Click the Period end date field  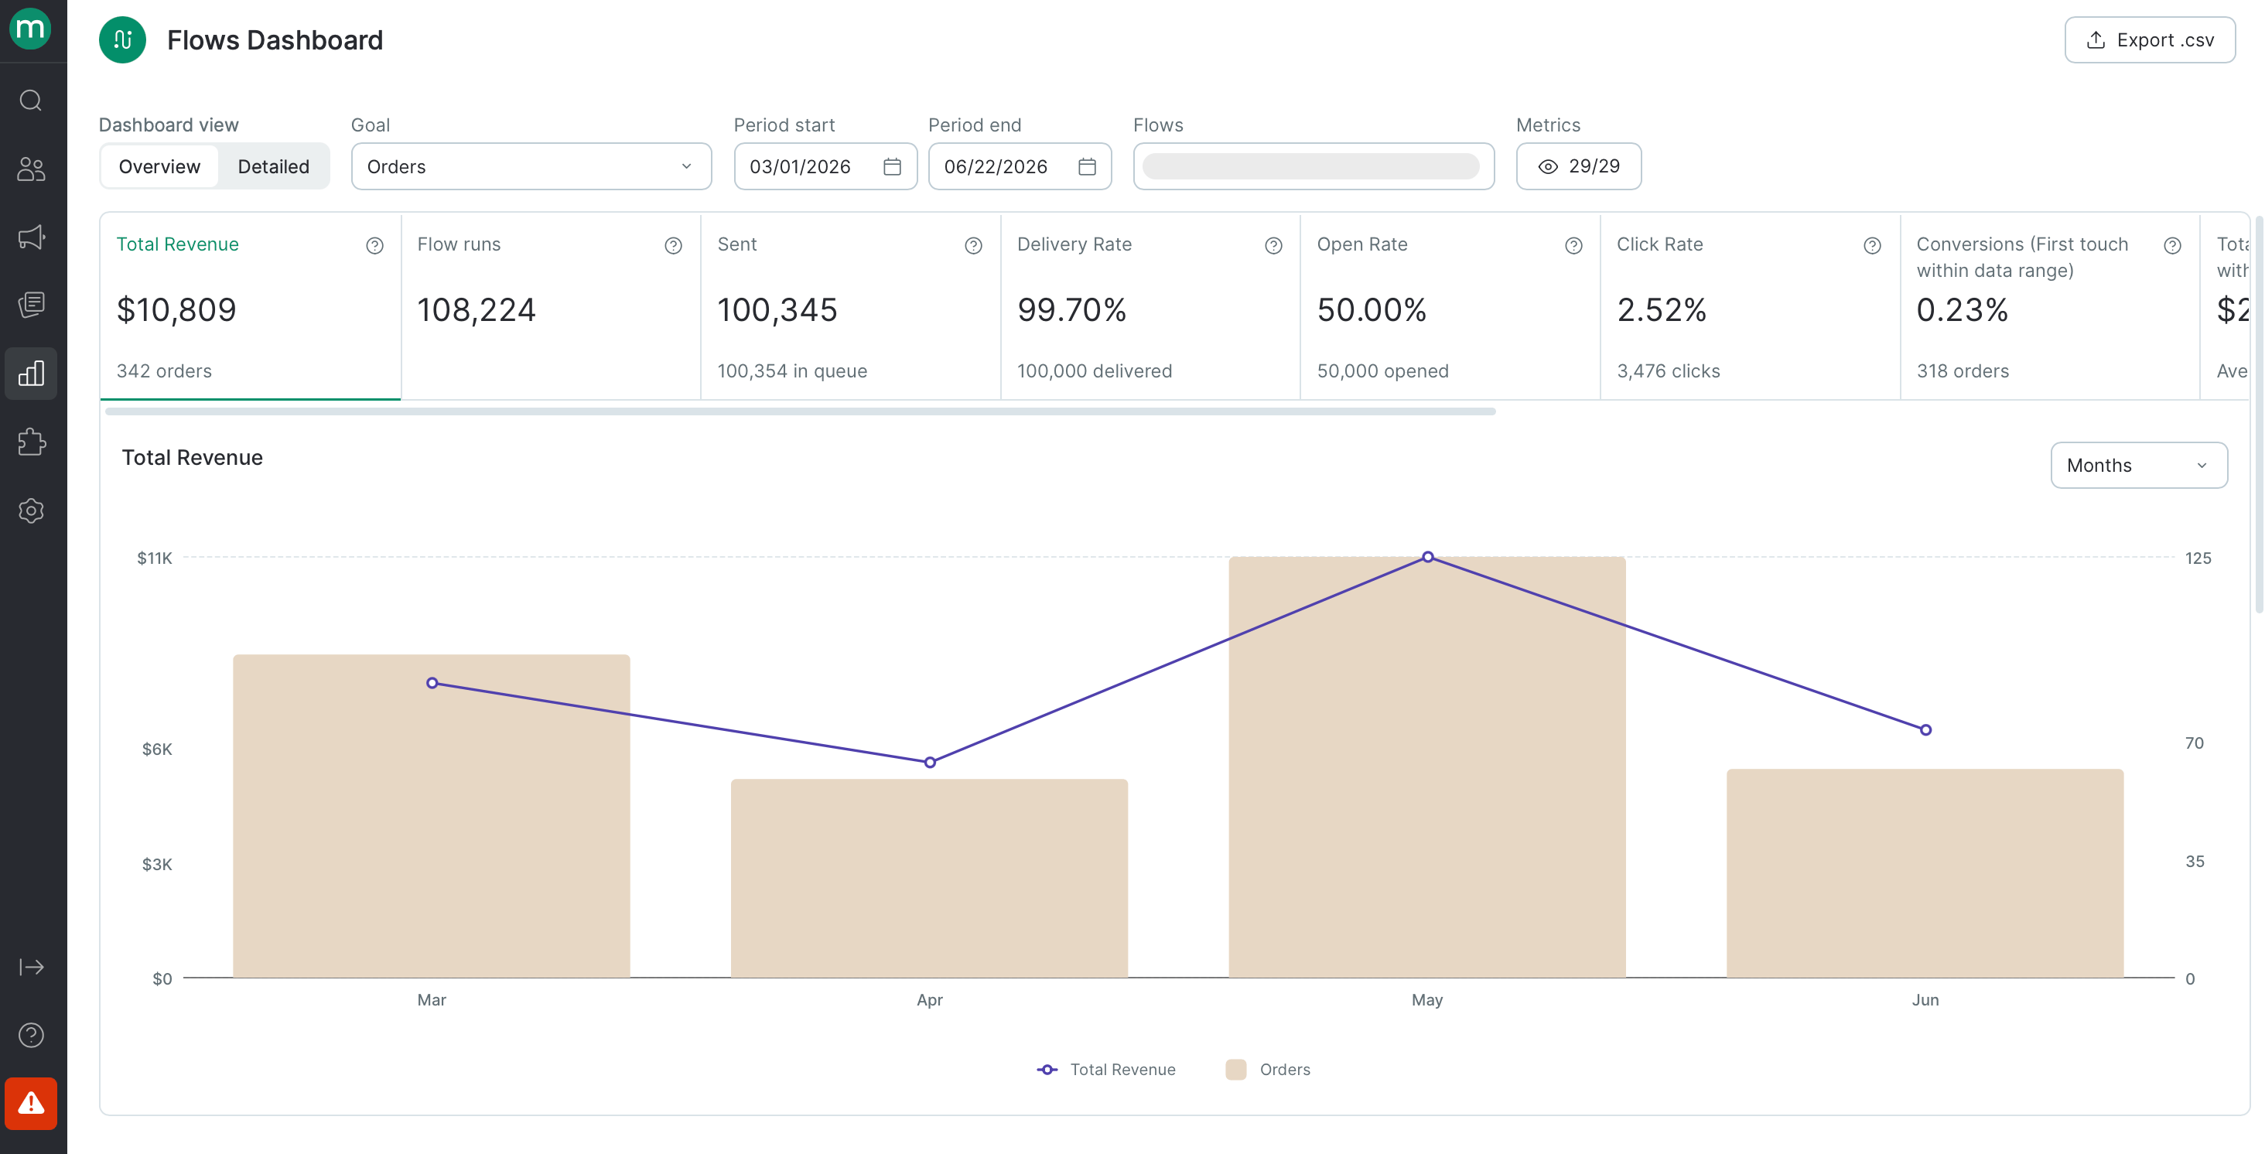tap(1020, 166)
